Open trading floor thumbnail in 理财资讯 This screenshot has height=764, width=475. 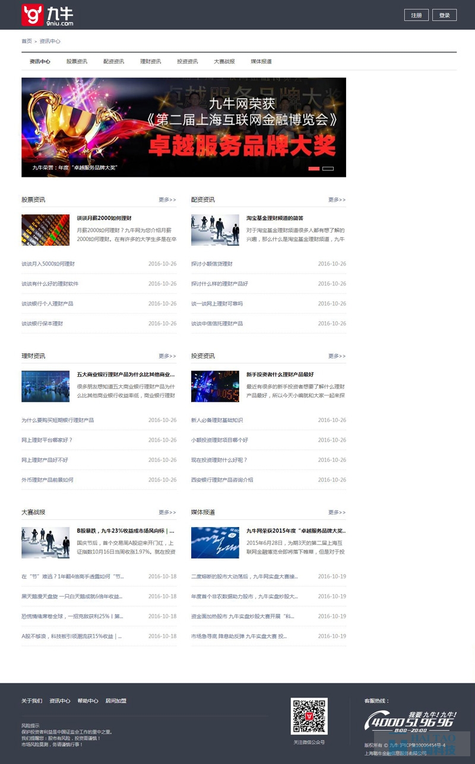[x=45, y=386]
